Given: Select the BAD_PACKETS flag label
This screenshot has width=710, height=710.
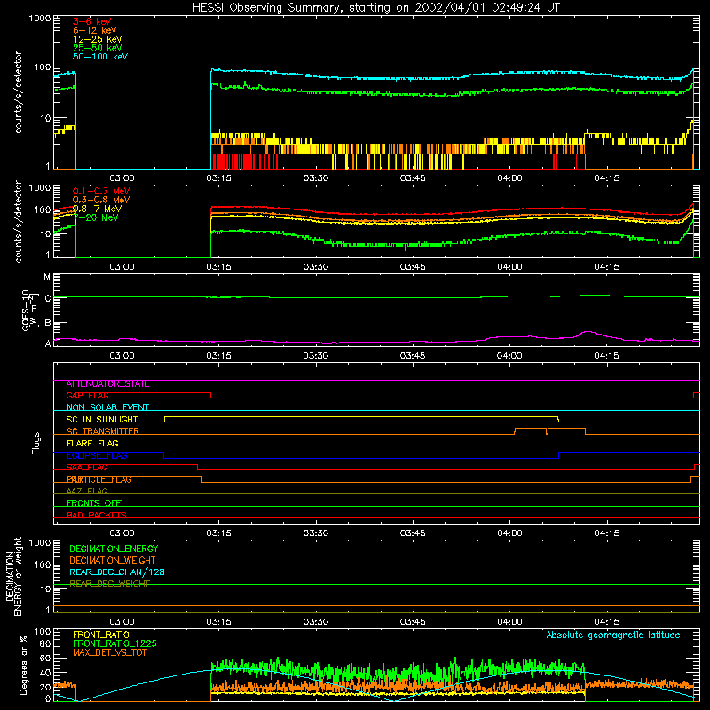Looking at the screenshot, I should (97, 515).
